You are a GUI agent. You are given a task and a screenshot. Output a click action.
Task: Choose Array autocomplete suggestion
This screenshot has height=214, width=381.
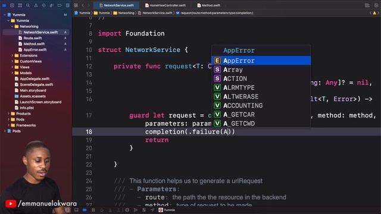point(261,70)
